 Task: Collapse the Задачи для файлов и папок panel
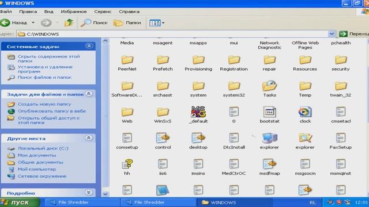(x=89, y=94)
